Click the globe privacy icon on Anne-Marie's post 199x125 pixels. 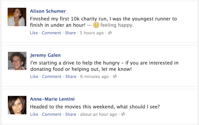pos(123,115)
